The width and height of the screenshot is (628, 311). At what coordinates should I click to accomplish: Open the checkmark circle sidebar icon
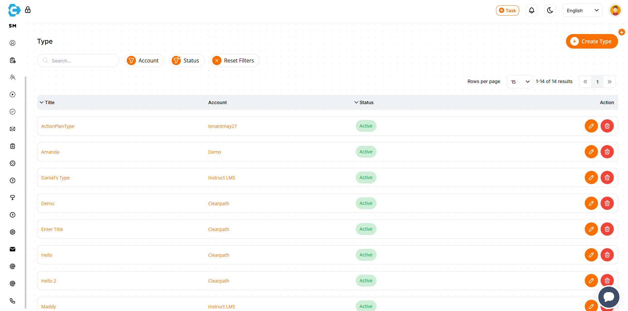(x=13, y=112)
